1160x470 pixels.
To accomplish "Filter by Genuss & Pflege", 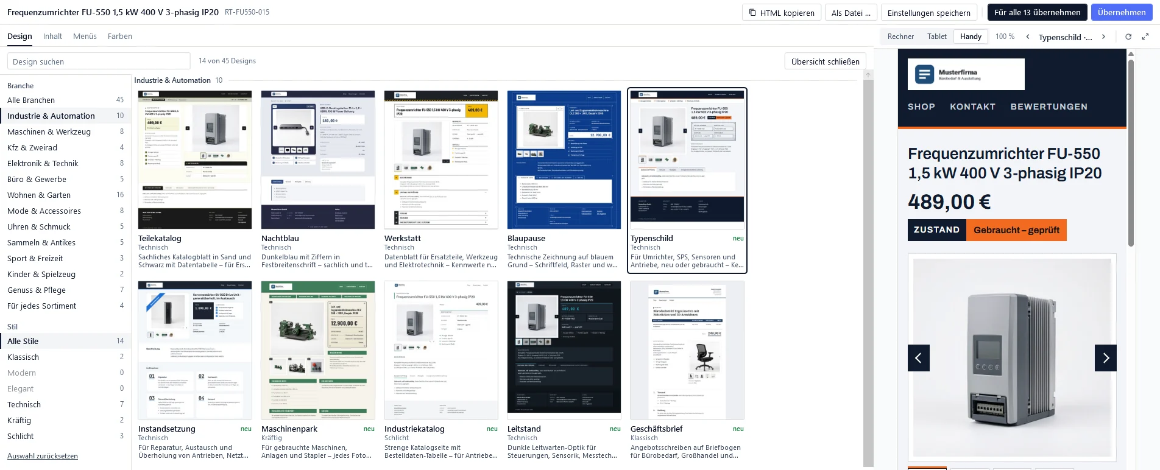I will [x=65, y=290].
